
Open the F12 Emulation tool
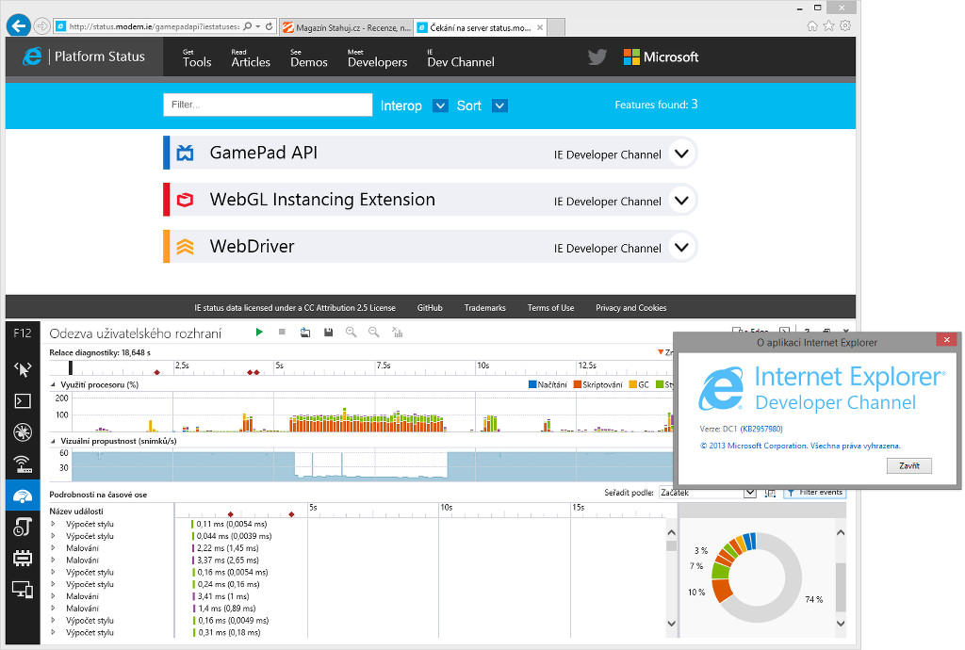click(23, 590)
